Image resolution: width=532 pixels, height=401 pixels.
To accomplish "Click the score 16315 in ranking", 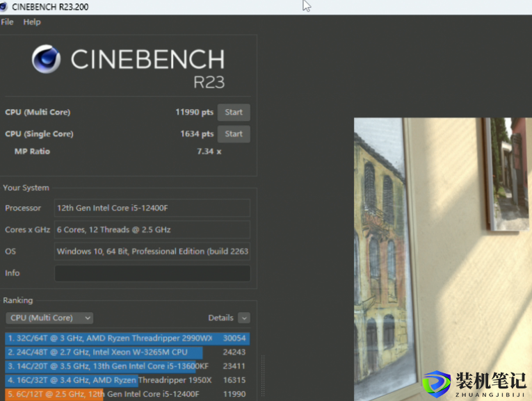I will coord(234,380).
